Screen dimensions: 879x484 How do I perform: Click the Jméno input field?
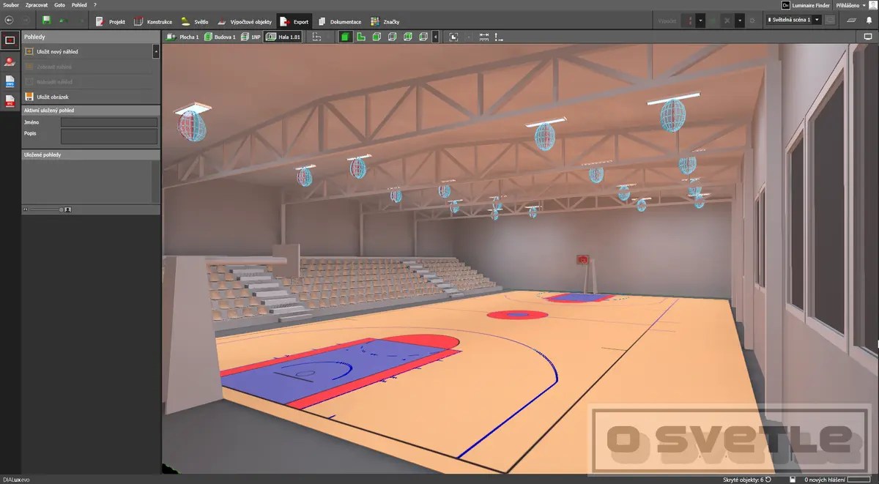coord(110,122)
